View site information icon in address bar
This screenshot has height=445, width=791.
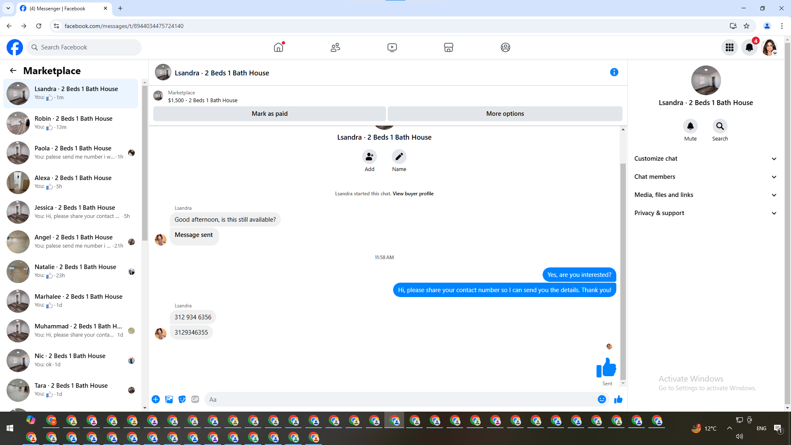(x=56, y=26)
